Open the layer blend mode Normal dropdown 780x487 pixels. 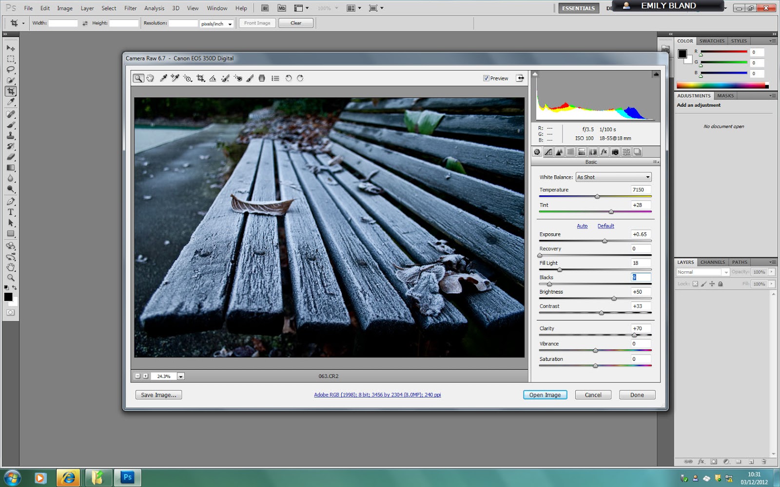(702, 272)
